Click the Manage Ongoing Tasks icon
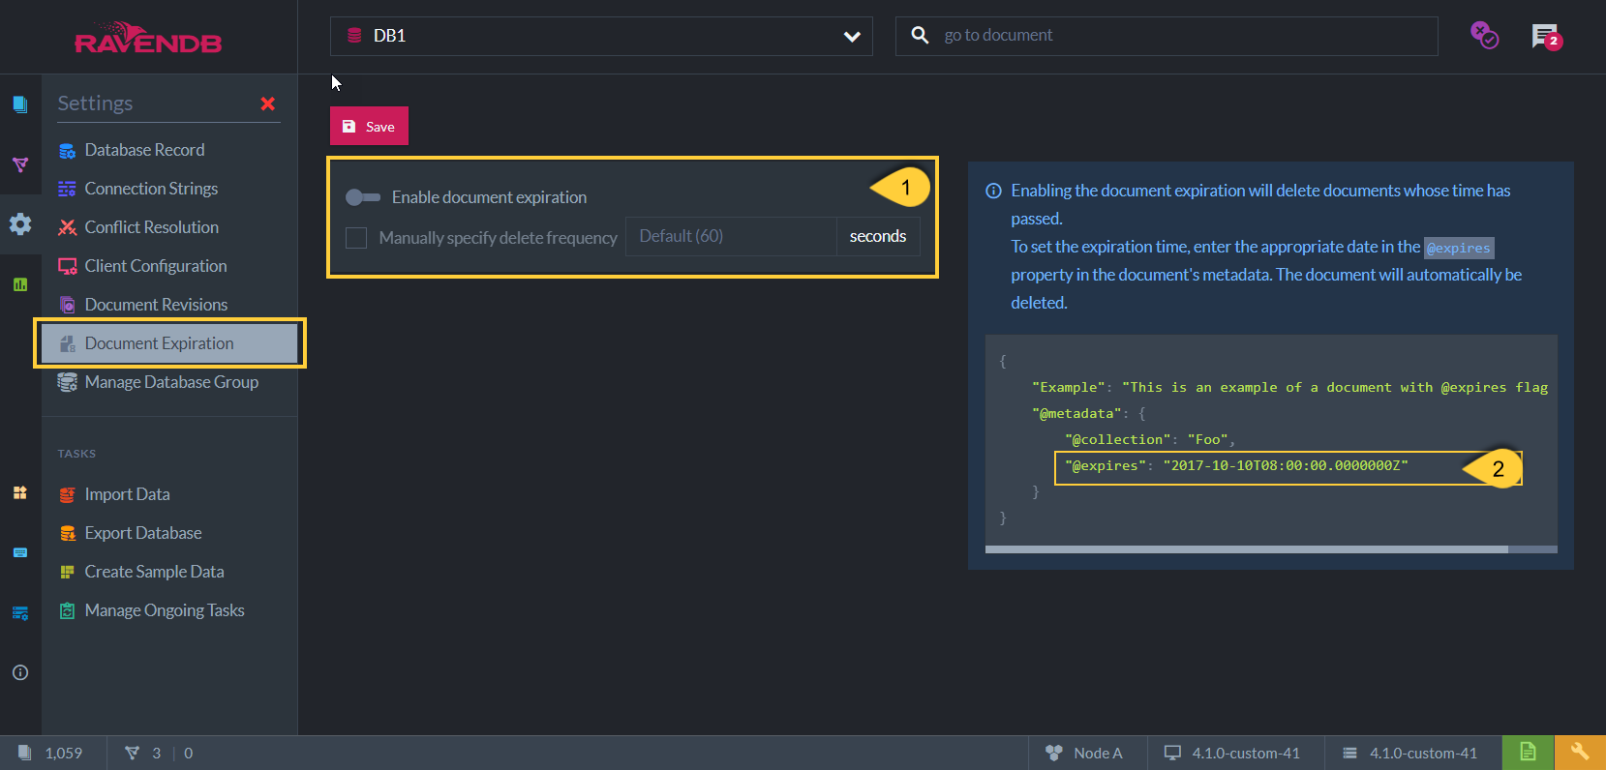This screenshot has height=770, width=1606. 67,610
